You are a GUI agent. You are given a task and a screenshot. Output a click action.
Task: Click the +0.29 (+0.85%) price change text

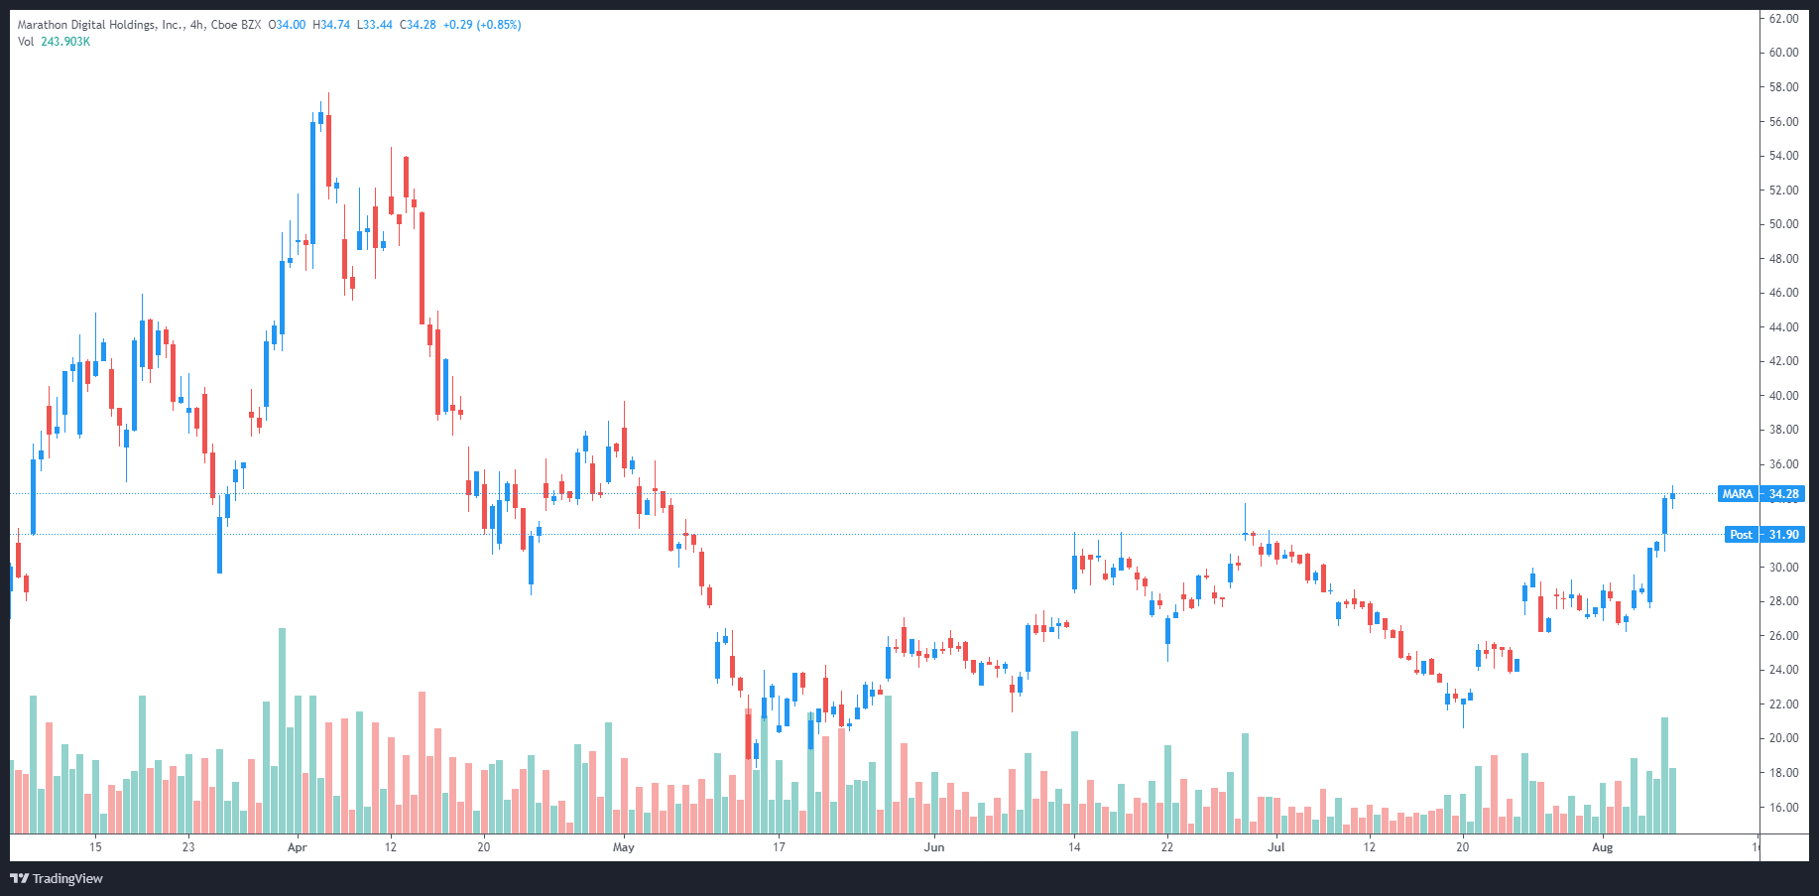pyautogui.click(x=482, y=25)
